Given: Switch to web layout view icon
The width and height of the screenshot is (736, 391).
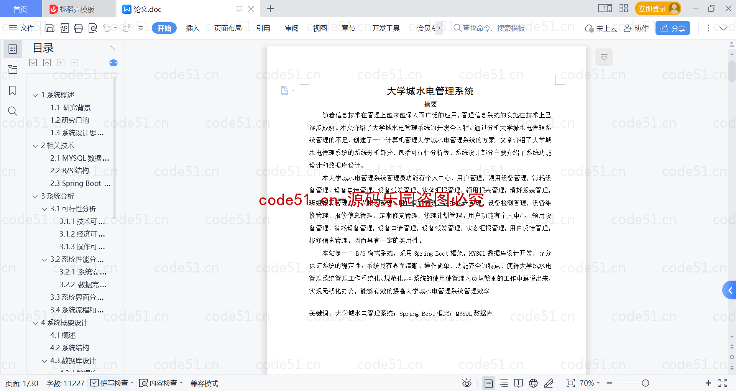Looking at the screenshot, I should pyautogui.click(x=533, y=383).
